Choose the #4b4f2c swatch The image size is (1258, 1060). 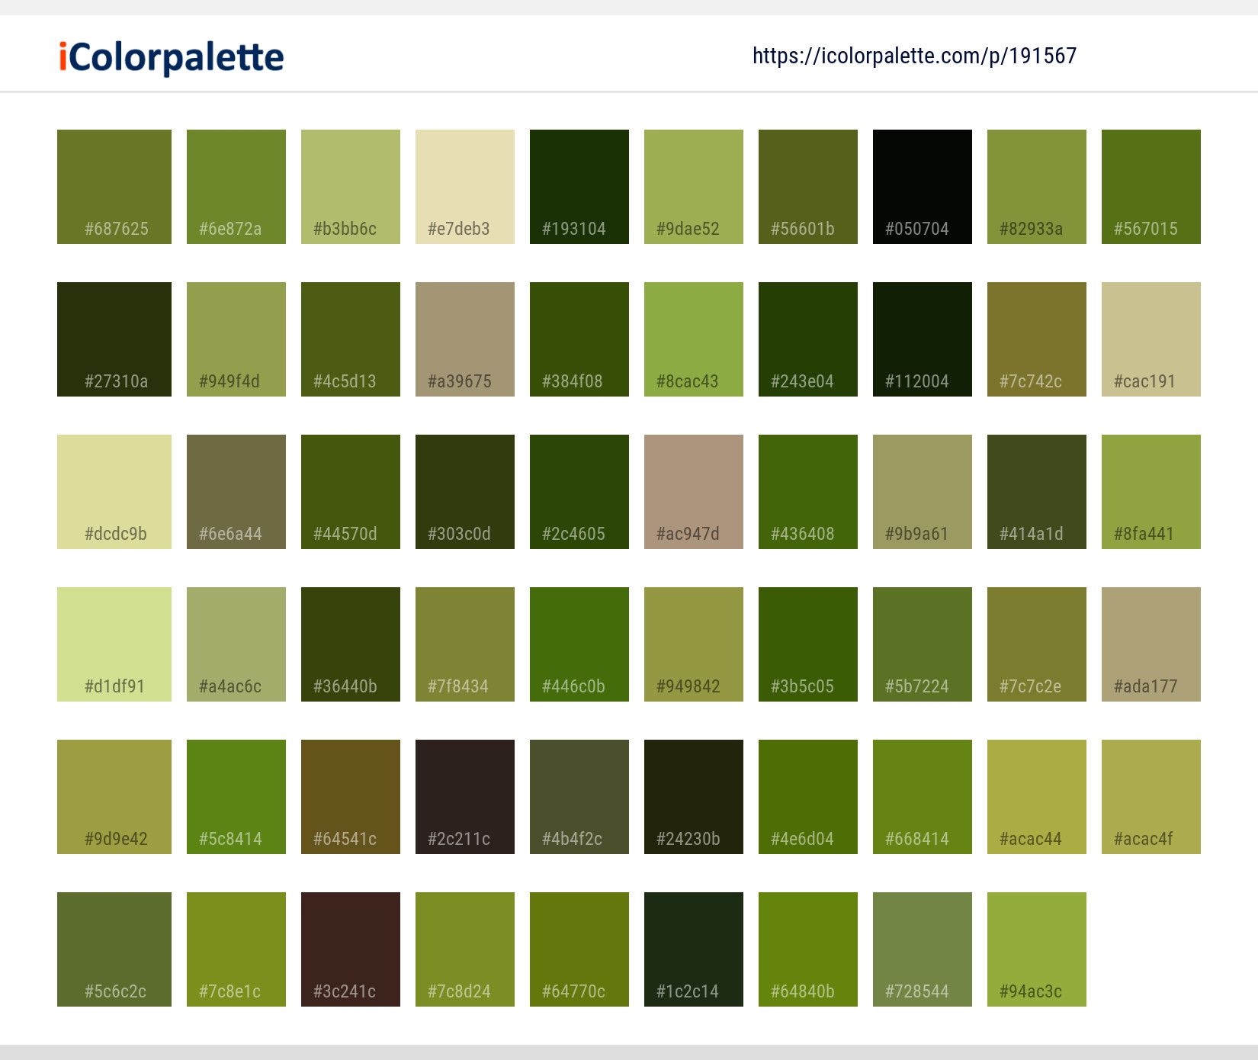[x=579, y=797]
